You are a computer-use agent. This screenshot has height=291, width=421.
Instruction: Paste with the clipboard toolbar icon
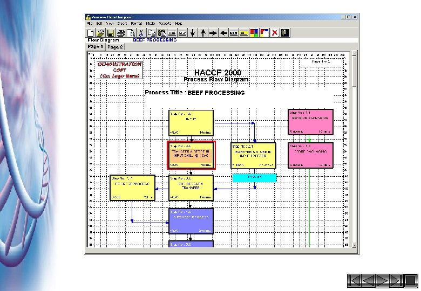pyautogui.click(x=161, y=33)
